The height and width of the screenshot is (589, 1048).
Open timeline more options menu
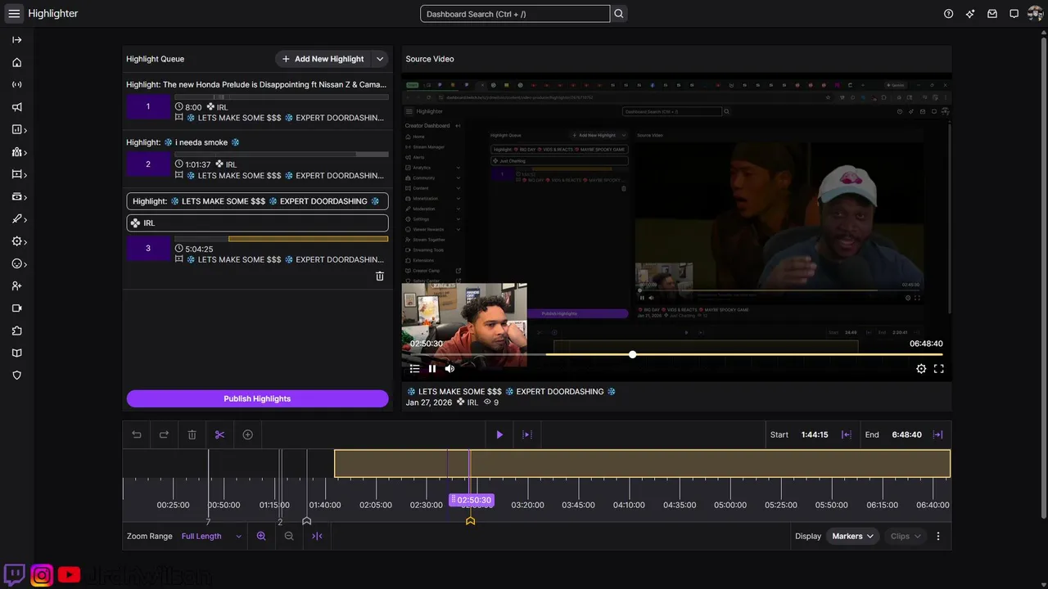tap(938, 536)
